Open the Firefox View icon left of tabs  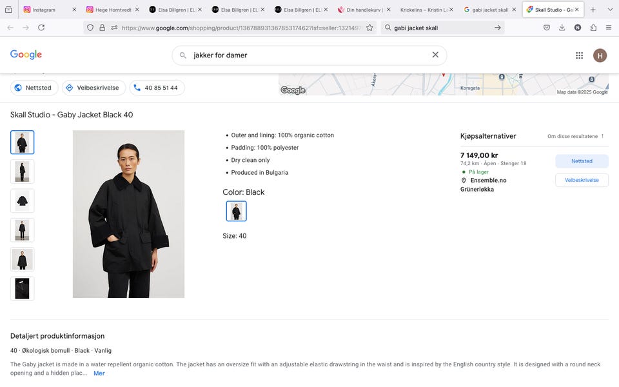(8, 10)
